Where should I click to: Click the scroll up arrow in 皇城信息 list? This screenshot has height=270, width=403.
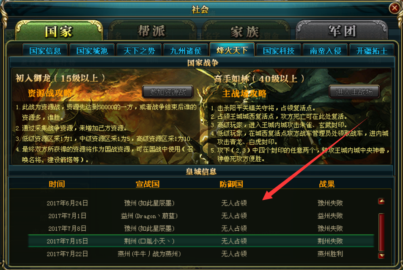381,201
